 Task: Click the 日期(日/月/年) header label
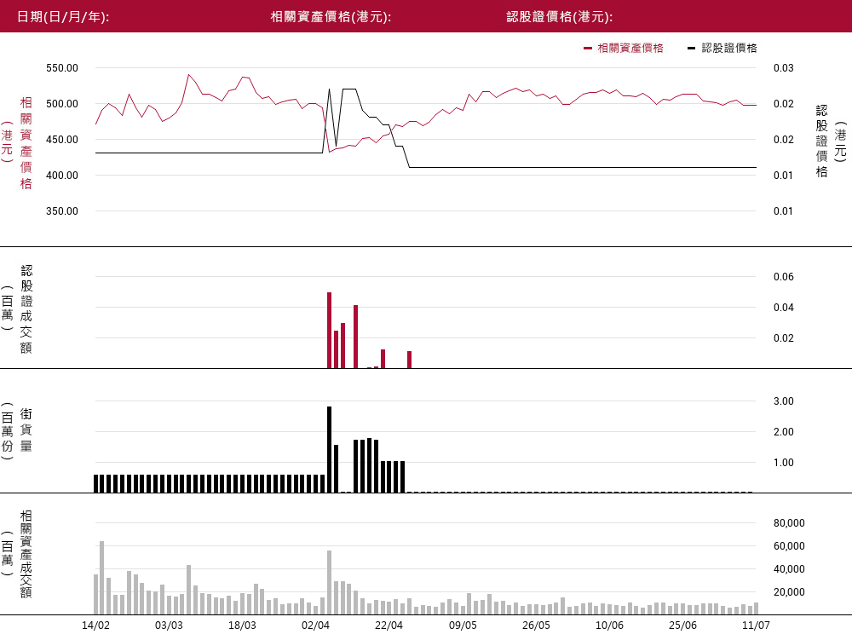point(63,16)
